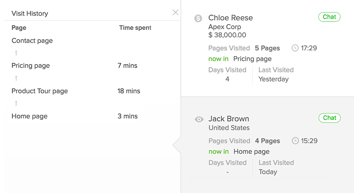
Task: Close the Visit History panel
Action: coord(175,13)
